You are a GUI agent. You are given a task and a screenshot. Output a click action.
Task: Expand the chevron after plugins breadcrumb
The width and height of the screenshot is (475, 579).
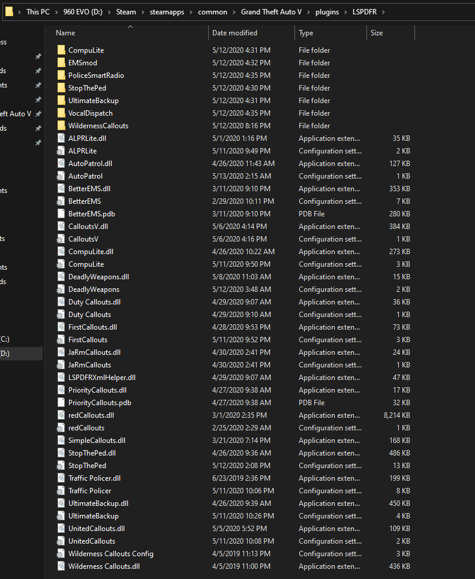point(345,12)
